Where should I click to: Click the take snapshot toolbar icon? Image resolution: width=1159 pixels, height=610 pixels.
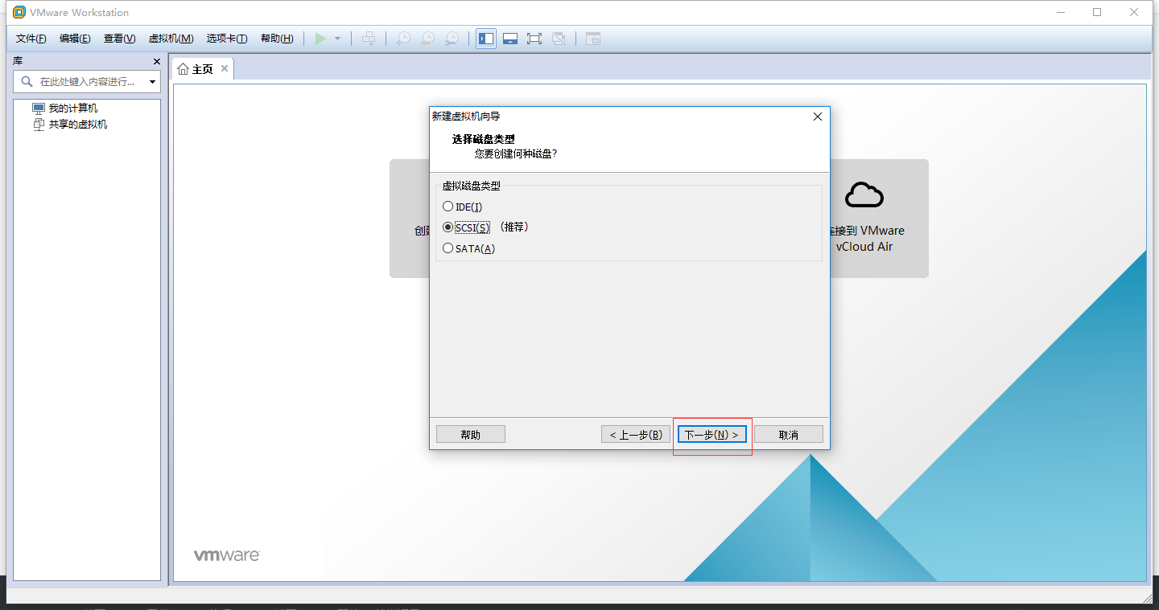coord(403,39)
